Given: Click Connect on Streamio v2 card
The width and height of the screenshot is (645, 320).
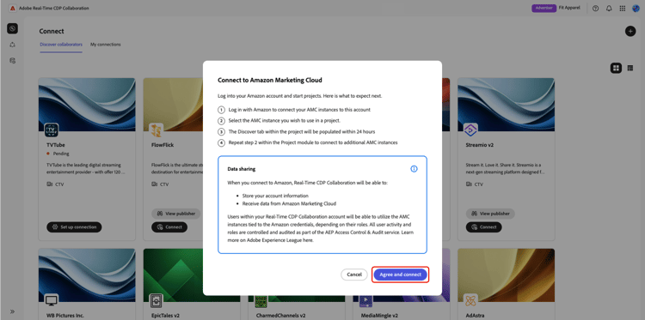Looking at the screenshot, I should click(x=483, y=226).
